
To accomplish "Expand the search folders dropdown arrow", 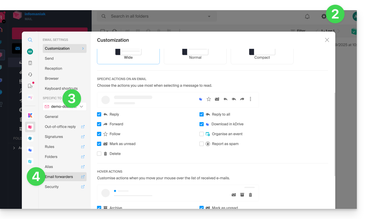I will [x=209, y=17].
